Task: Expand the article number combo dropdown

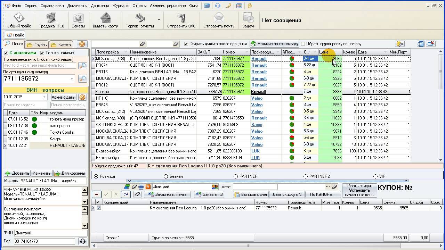Action: pos(72,79)
